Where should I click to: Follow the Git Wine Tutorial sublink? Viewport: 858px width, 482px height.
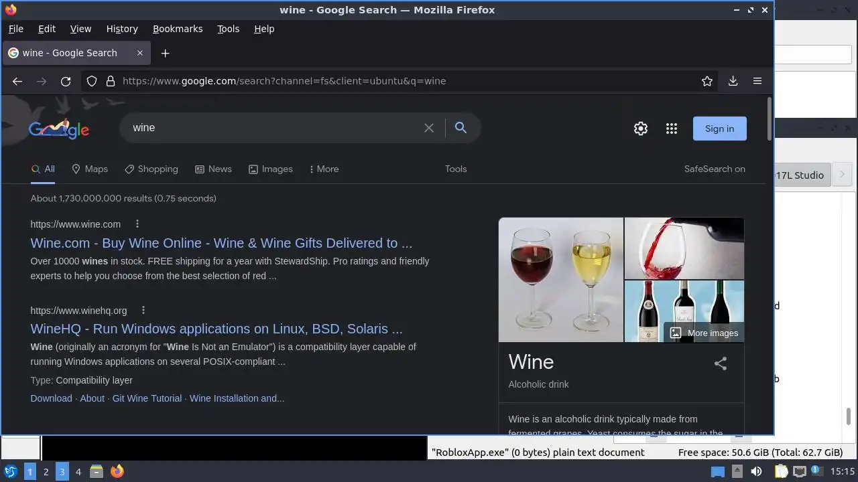pos(147,398)
